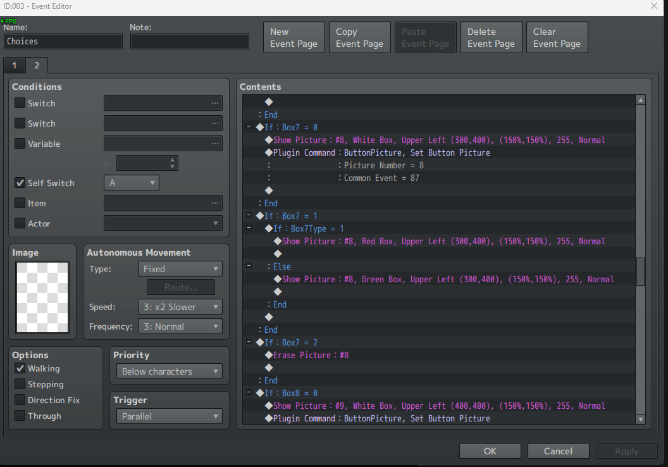This screenshot has width=668, height=467.
Task: Open the Actor condition dropdown
Action: (163, 223)
